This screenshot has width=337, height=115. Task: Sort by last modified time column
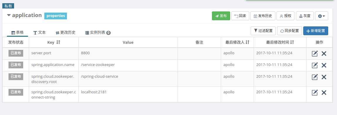[x=292, y=42]
